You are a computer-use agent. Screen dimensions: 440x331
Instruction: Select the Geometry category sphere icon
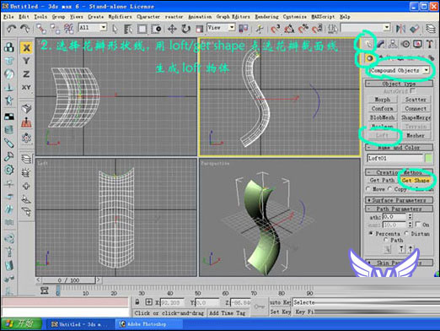tap(369, 58)
